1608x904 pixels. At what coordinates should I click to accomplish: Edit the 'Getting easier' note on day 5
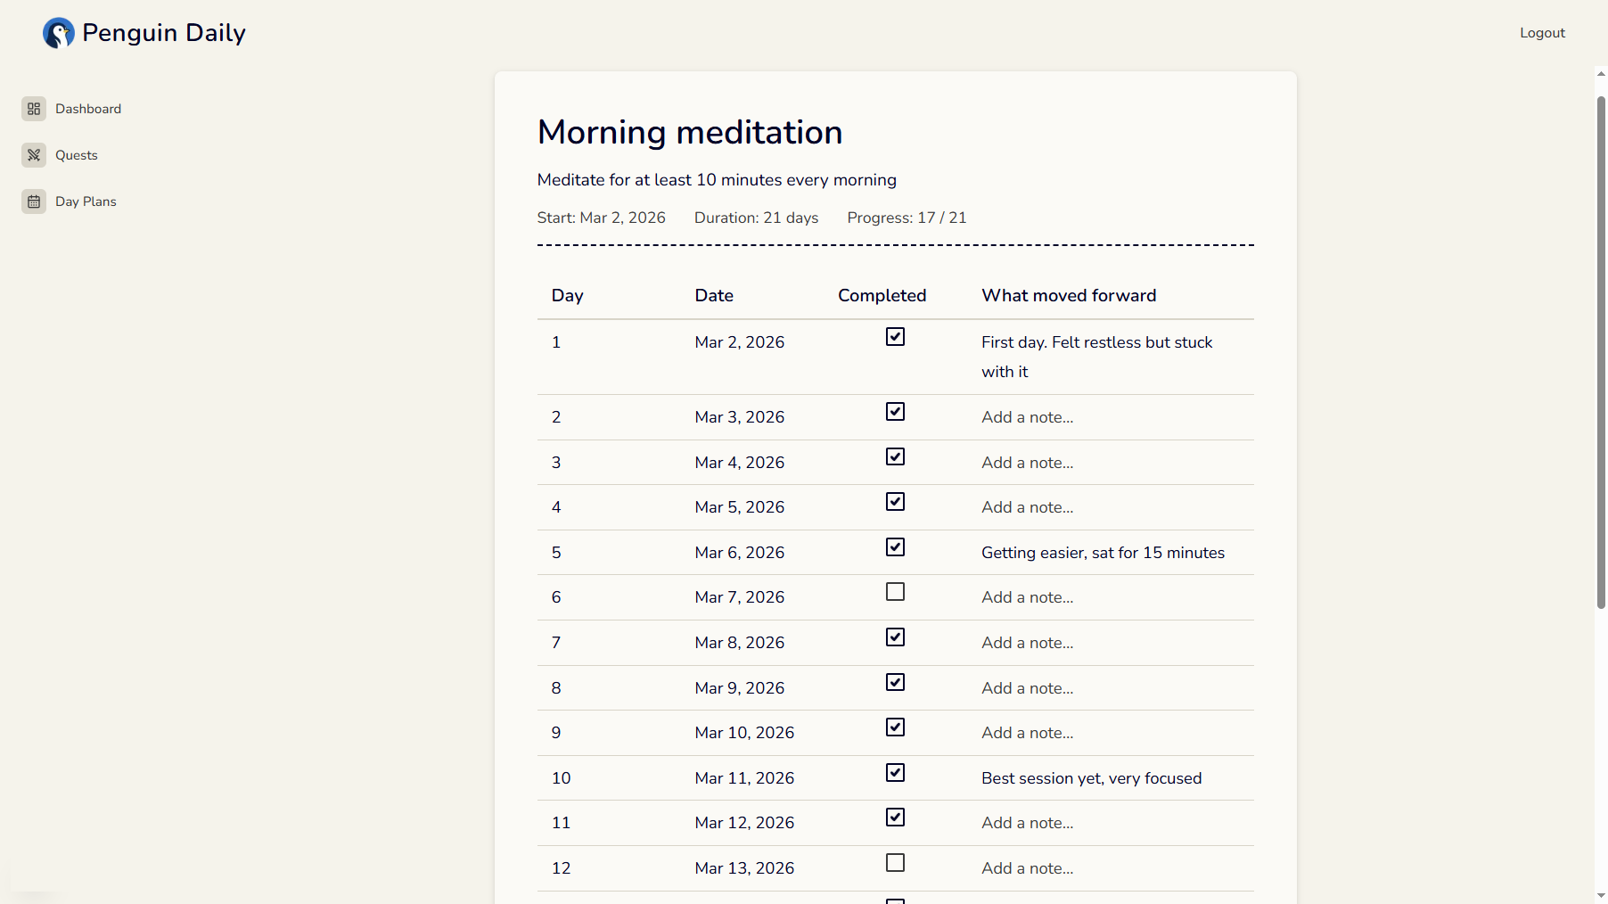pos(1103,553)
